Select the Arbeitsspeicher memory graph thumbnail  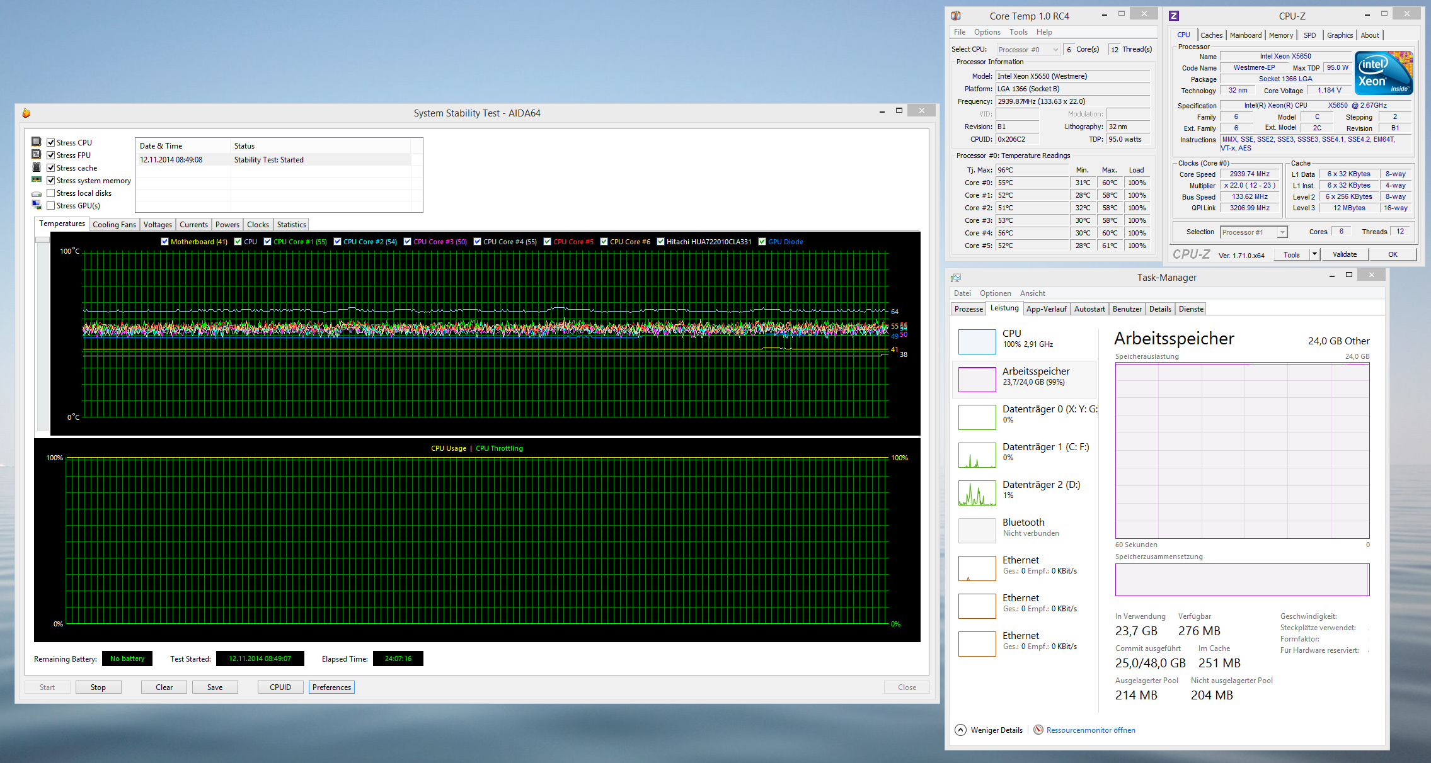click(977, 380)
